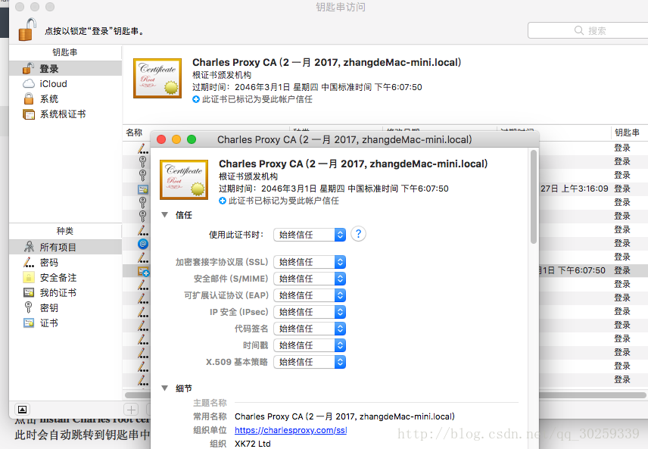Choose 密钥 category
Screen dimensions: 648x449
click(65, 307)
